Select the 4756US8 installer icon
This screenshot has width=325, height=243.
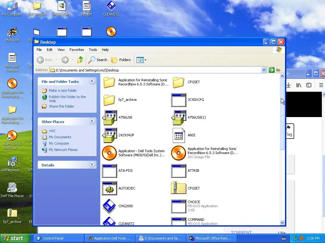[x=109, y=118]
